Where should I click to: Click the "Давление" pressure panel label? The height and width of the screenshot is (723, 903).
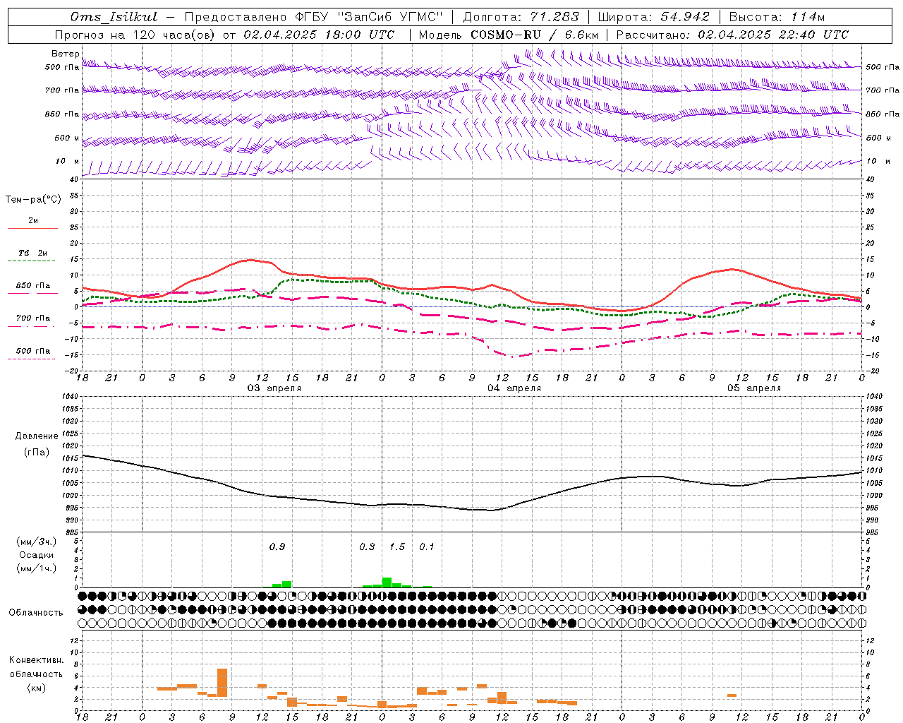(37, 436)
